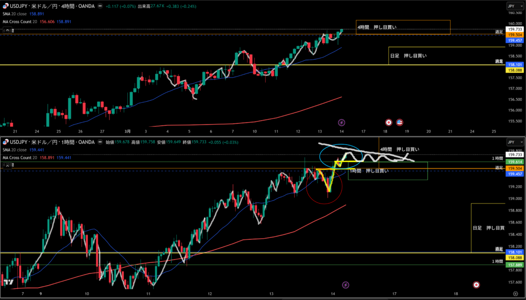
Task: Click the TradingView logo in the bottom-left corner
Action: (8, 282)
